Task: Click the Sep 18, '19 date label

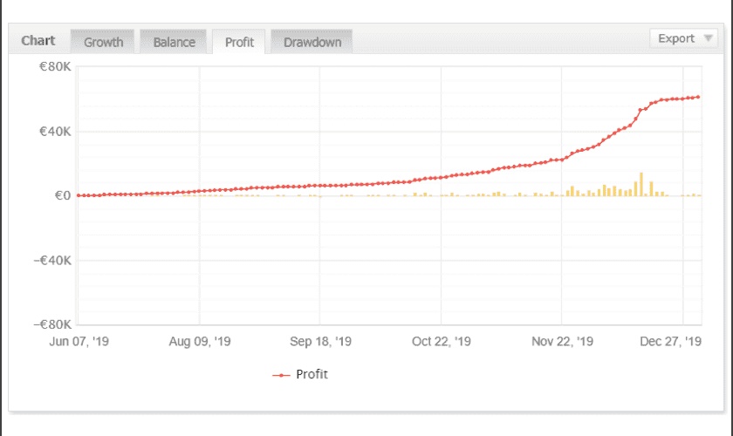Action: click(x=320, y=342)
